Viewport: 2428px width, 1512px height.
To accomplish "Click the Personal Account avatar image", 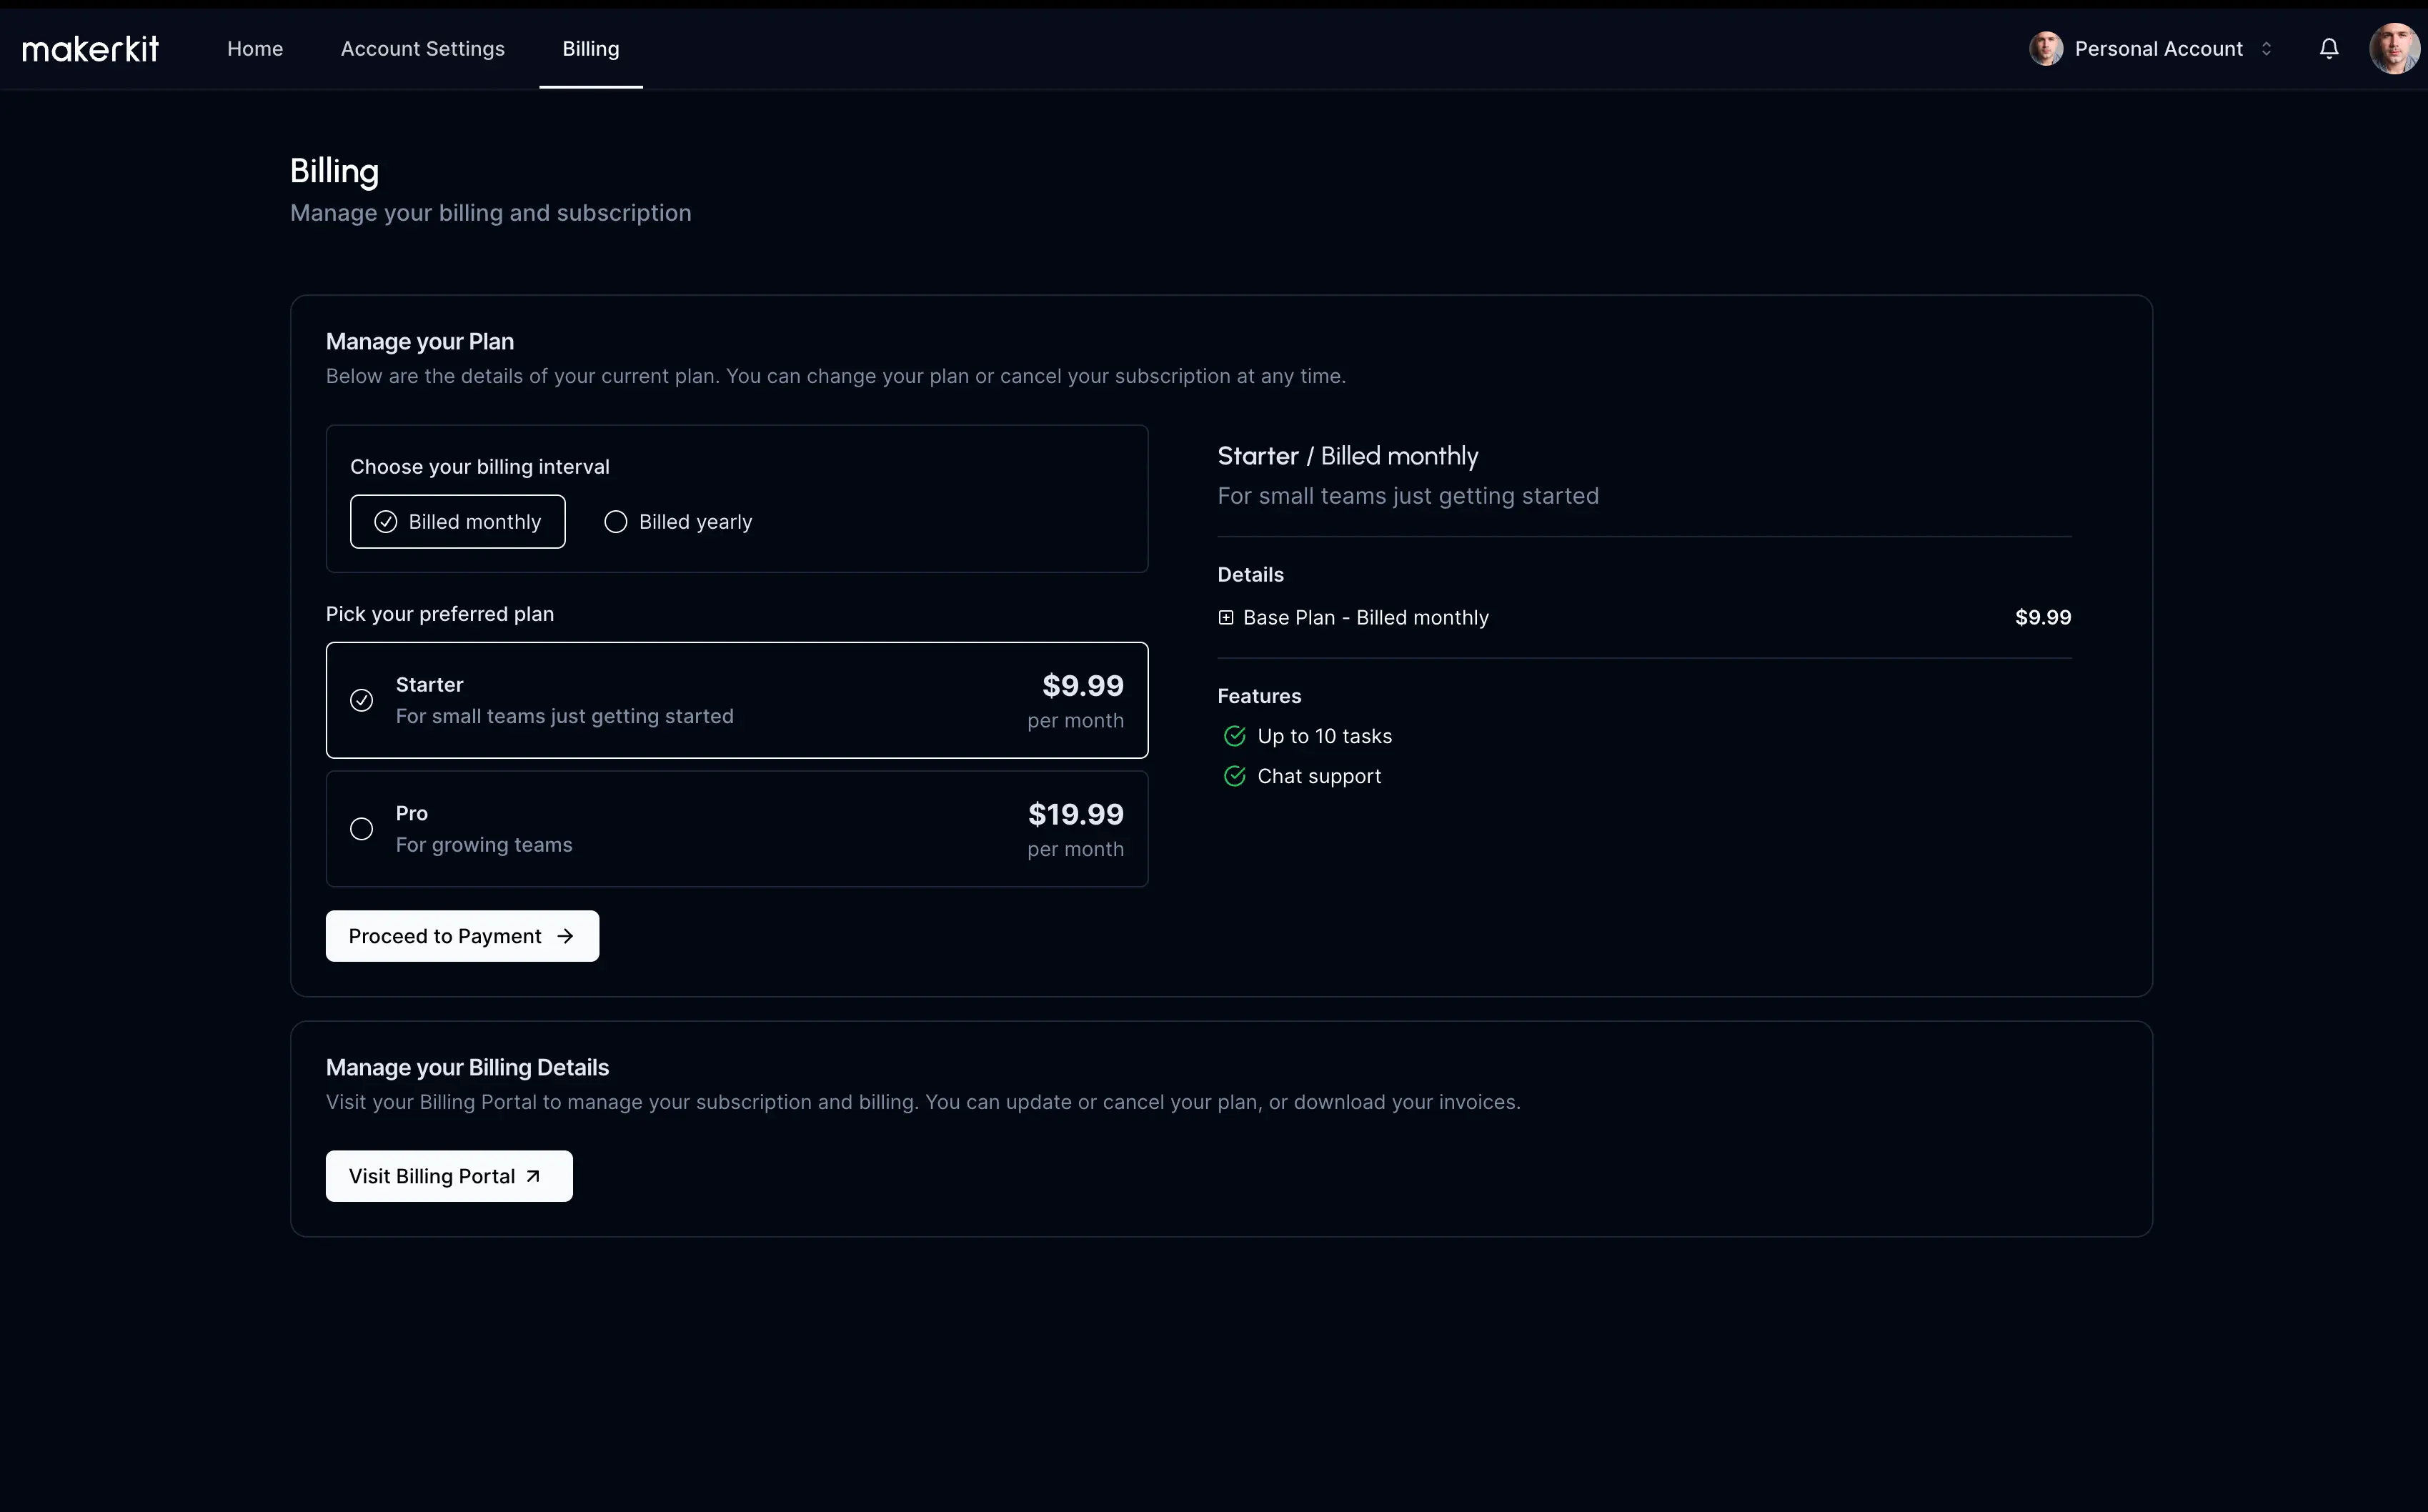I will coord(2045,48).
